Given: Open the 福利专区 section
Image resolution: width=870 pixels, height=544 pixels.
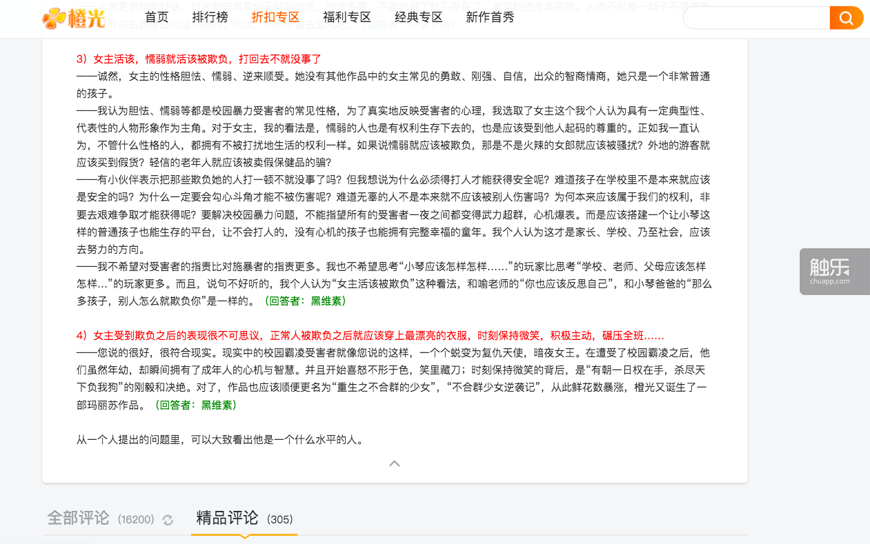Looking at the screenshot, I should coord(347,17).
